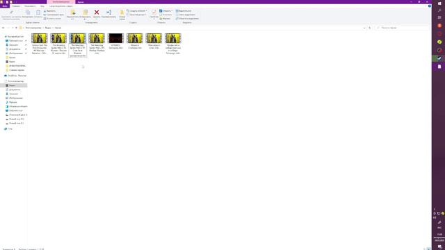Select Desktop (Рабочий стол) under Quick access
Viewport: 445px width, 250px height.
14,41
